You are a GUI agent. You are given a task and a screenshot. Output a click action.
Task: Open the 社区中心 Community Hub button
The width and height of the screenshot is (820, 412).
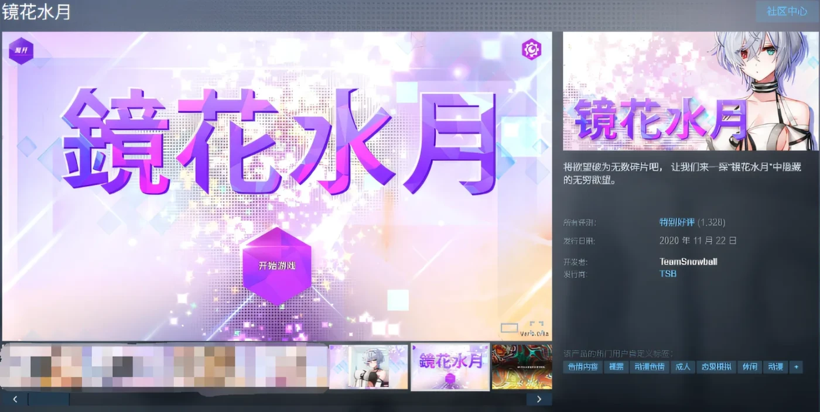click(785, 12)
